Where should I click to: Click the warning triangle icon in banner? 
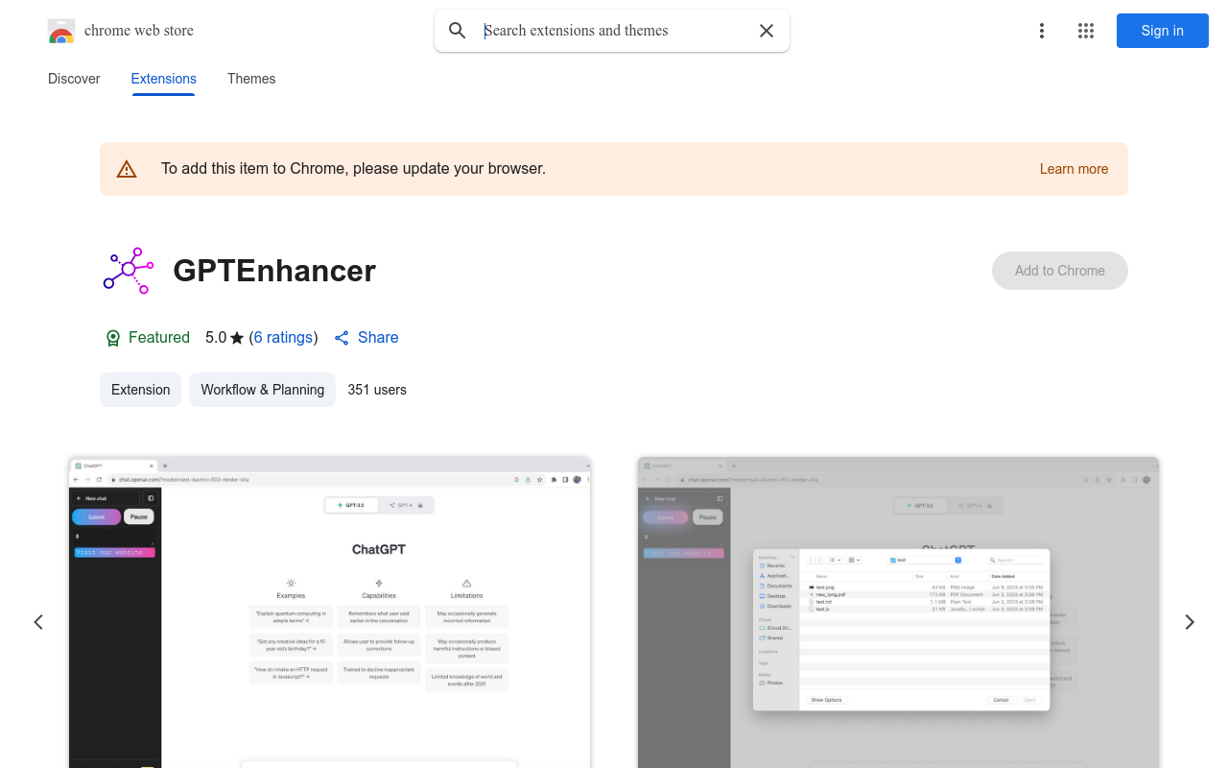point(127,169)
